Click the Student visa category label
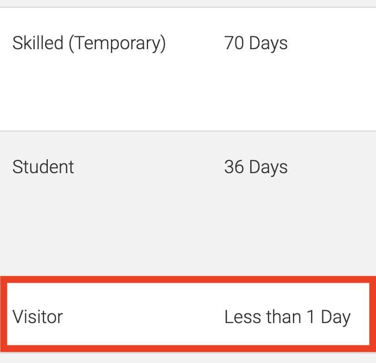 pyautogui.click(x=43, y=167)
